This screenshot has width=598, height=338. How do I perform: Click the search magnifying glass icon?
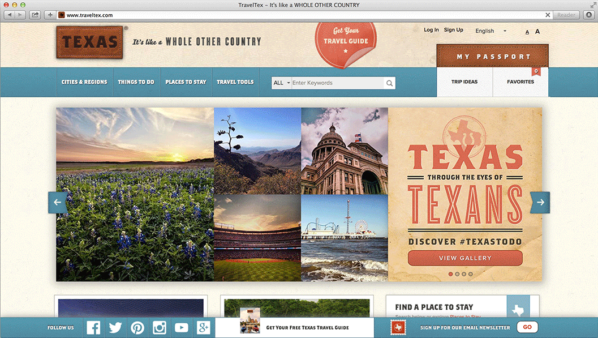pos(389,83)
